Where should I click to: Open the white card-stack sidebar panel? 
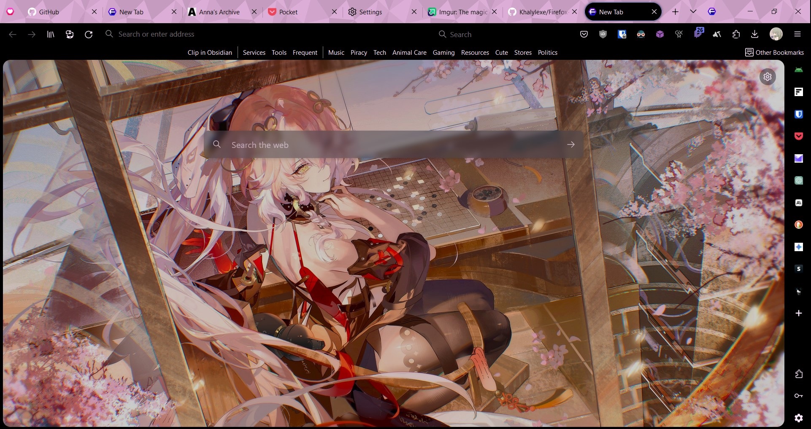(799, 92)
